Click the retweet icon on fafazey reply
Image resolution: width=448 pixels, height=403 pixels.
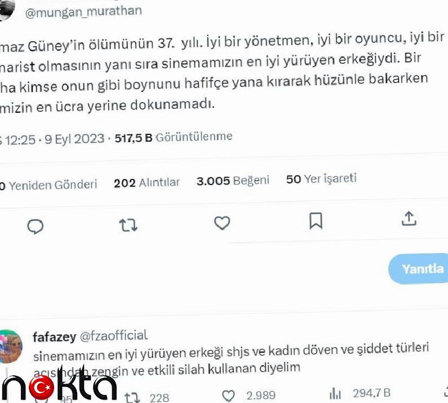point(132,397)
